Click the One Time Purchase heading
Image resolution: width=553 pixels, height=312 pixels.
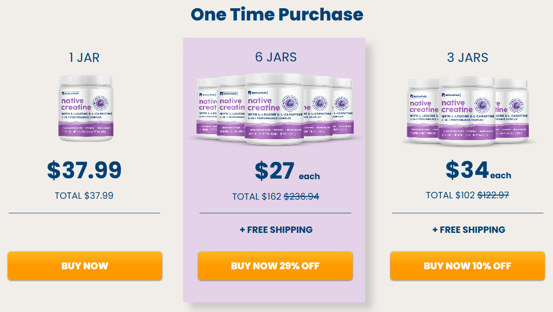[x=276, y=15]
